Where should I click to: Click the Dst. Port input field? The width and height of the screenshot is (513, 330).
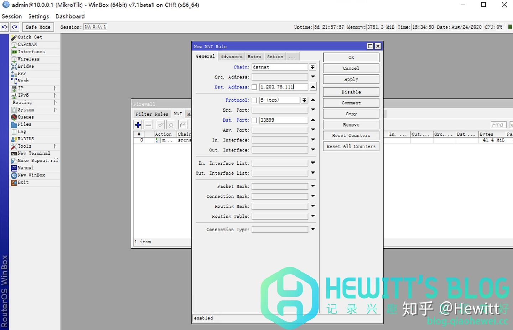point(283,120)
